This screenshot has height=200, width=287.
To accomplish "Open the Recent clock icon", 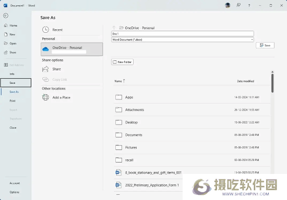I will pyautogui.click(x=45, y=30).
